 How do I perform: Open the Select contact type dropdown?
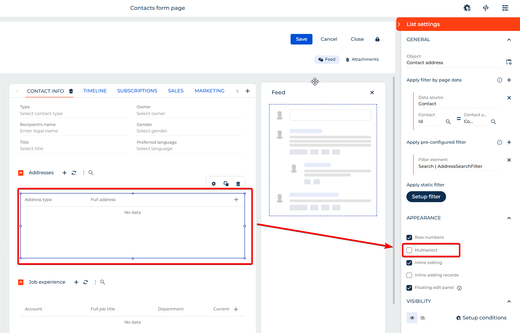(74, 114)
